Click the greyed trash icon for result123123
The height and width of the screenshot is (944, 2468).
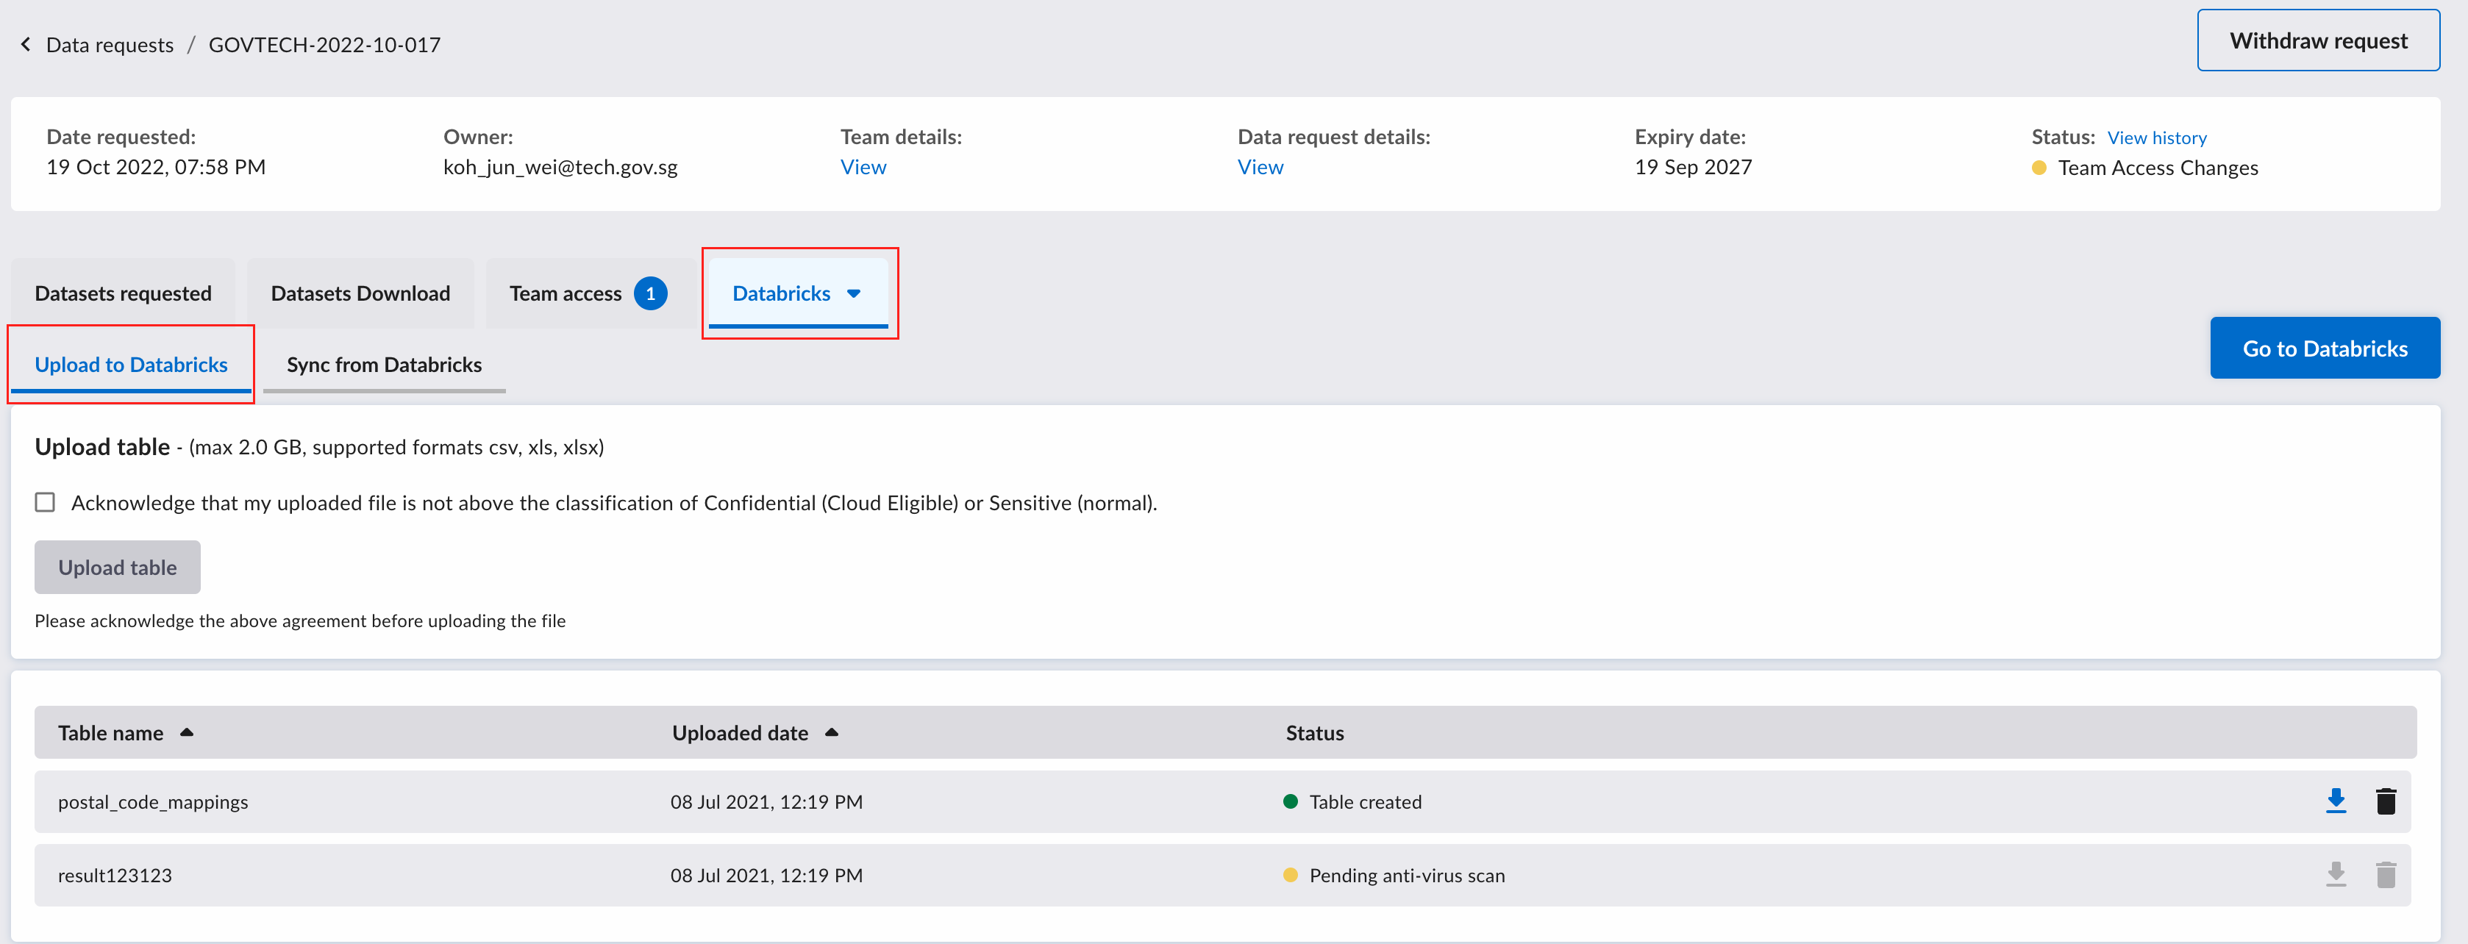2386,874
